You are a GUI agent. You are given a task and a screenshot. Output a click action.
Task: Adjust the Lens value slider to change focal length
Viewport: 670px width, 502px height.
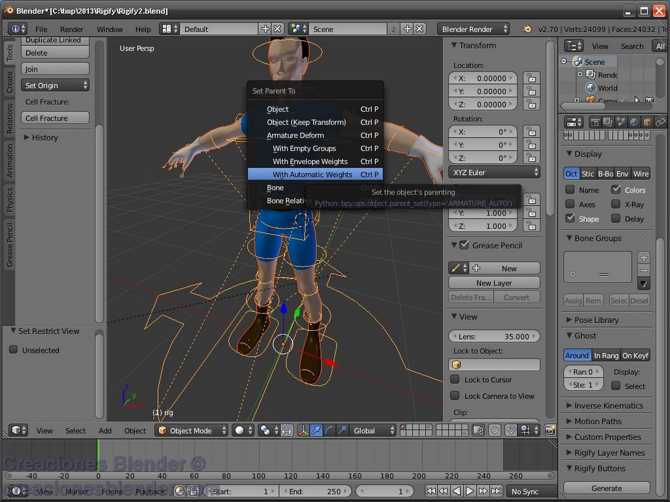(x=494, y=336)
